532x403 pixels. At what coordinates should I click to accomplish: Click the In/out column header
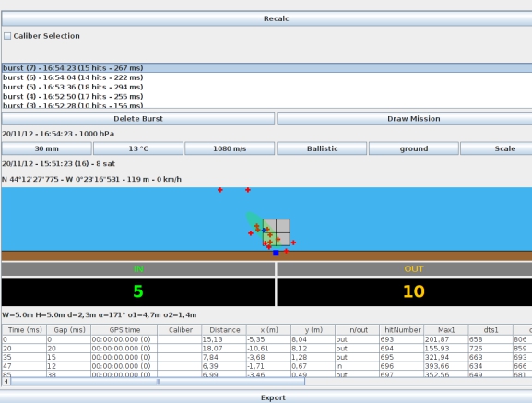(358, 330)
